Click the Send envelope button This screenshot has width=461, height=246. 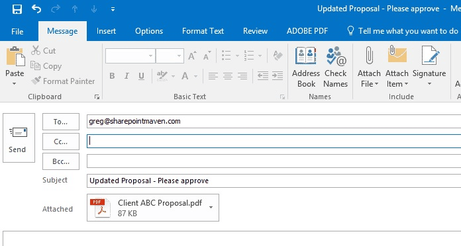click(x=19, y=138)
